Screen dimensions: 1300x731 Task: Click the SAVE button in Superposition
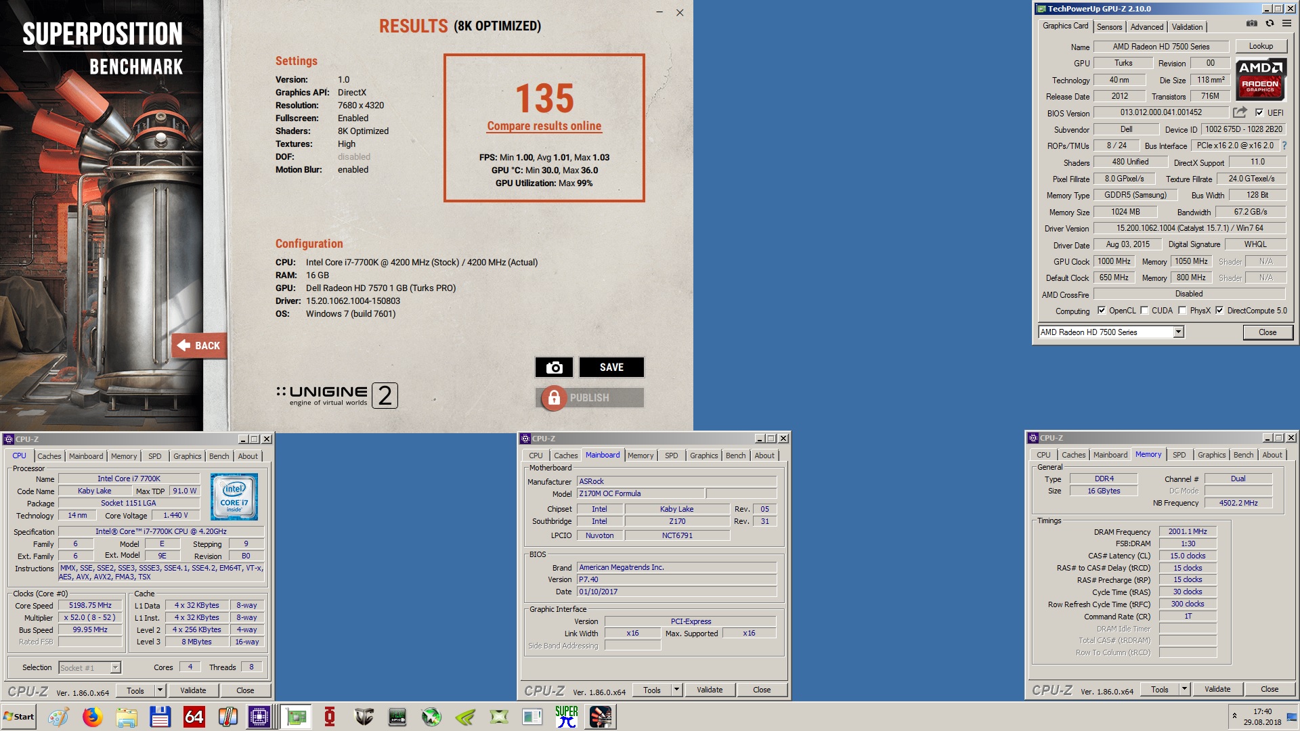[611, 367]
